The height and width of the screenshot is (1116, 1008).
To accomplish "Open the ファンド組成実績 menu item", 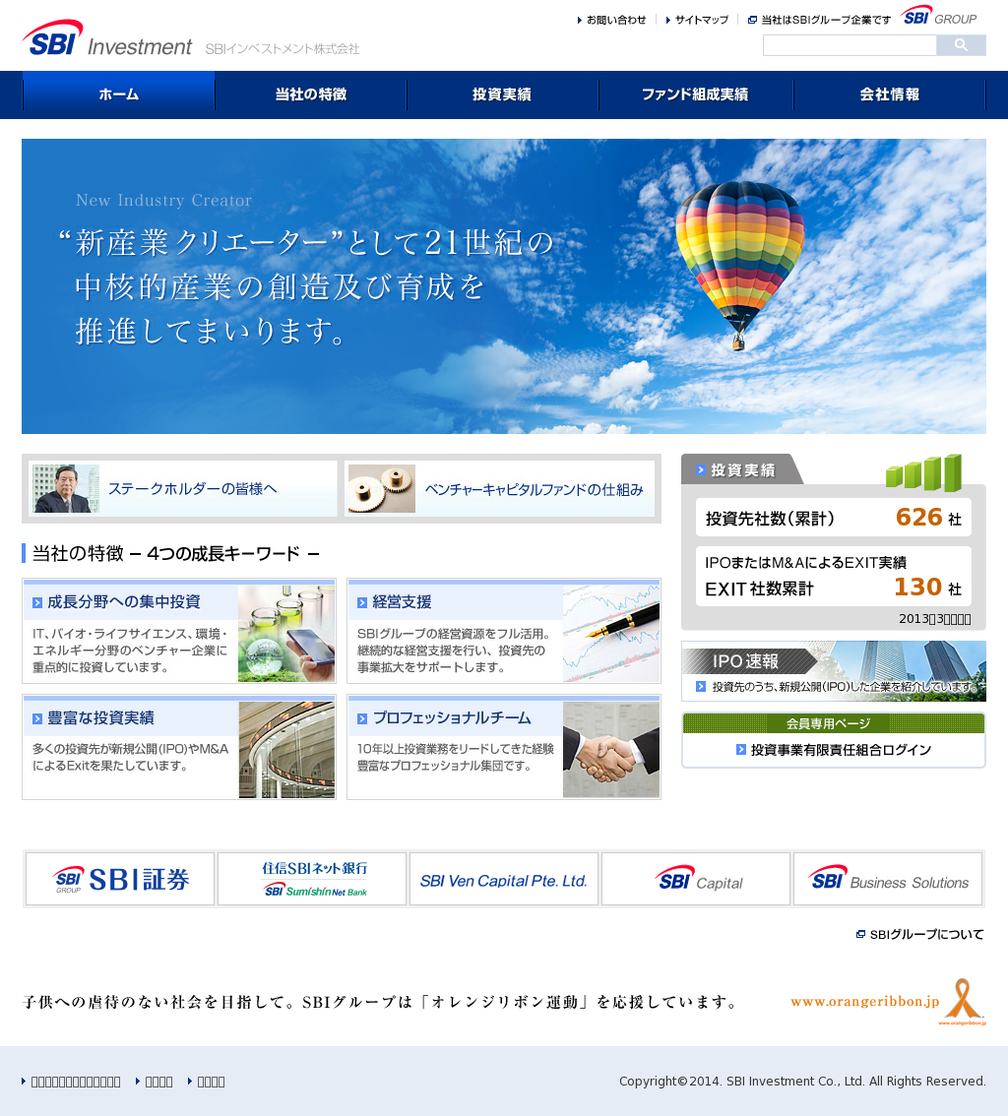I will [695, 94].
